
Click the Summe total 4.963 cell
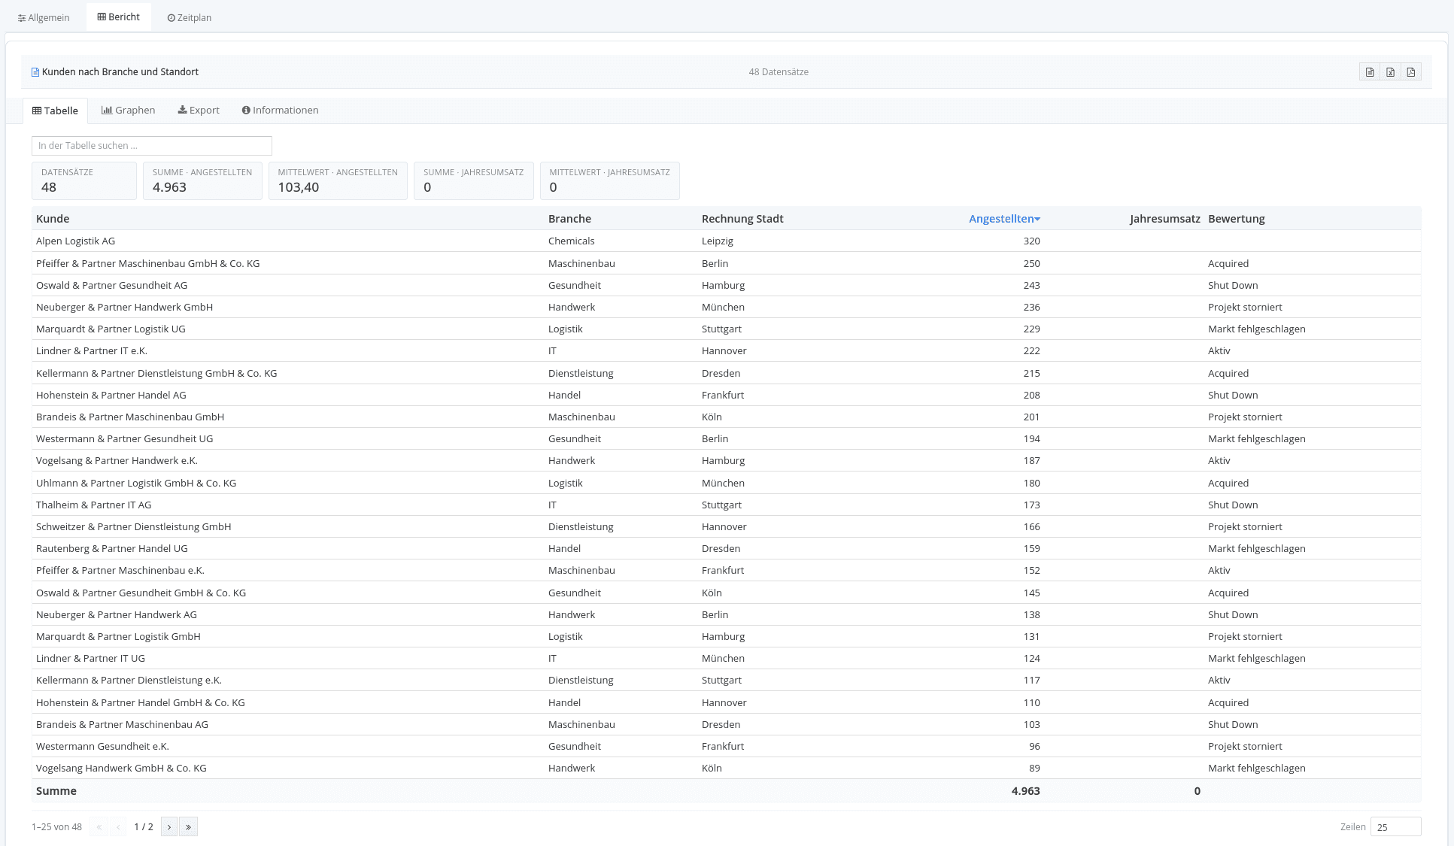click(x=1026, y=791)
